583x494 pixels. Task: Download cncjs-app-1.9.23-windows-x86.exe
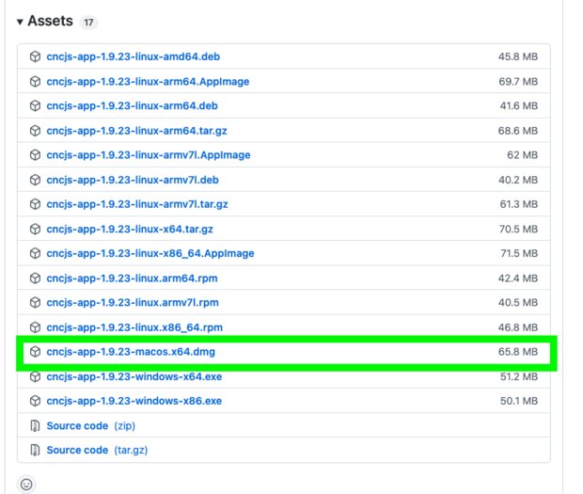tap(134, 401)
